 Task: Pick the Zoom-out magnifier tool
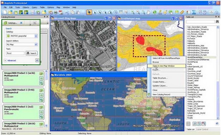138,12
